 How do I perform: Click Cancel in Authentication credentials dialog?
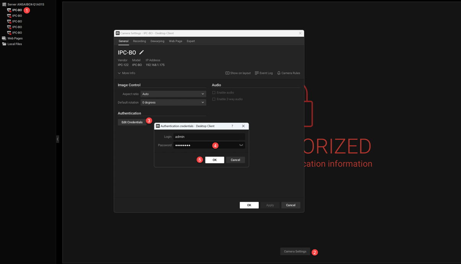tap(235, 160)
